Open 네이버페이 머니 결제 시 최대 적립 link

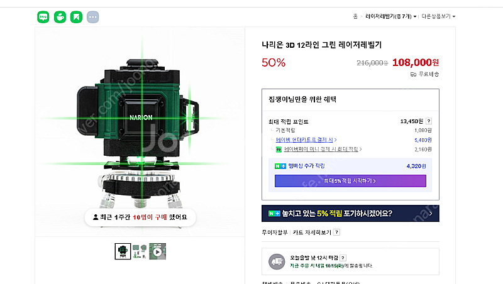(x=323, y=149)
